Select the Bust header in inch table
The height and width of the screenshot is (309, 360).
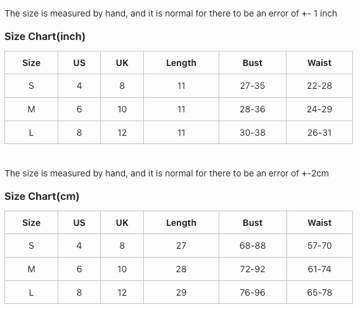[252, 63]
